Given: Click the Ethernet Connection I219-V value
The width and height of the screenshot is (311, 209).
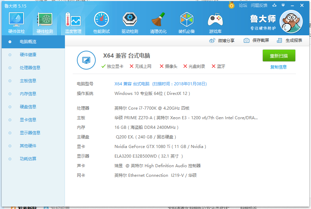Looking at the screenshot, I should 155,175.
